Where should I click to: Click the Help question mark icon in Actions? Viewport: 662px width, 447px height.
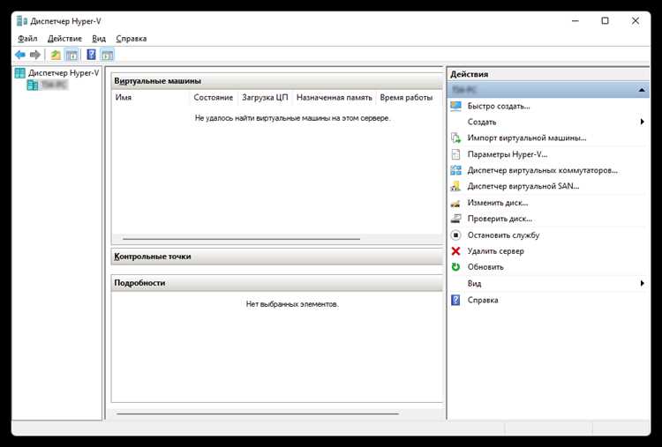(x=455, y=300)
